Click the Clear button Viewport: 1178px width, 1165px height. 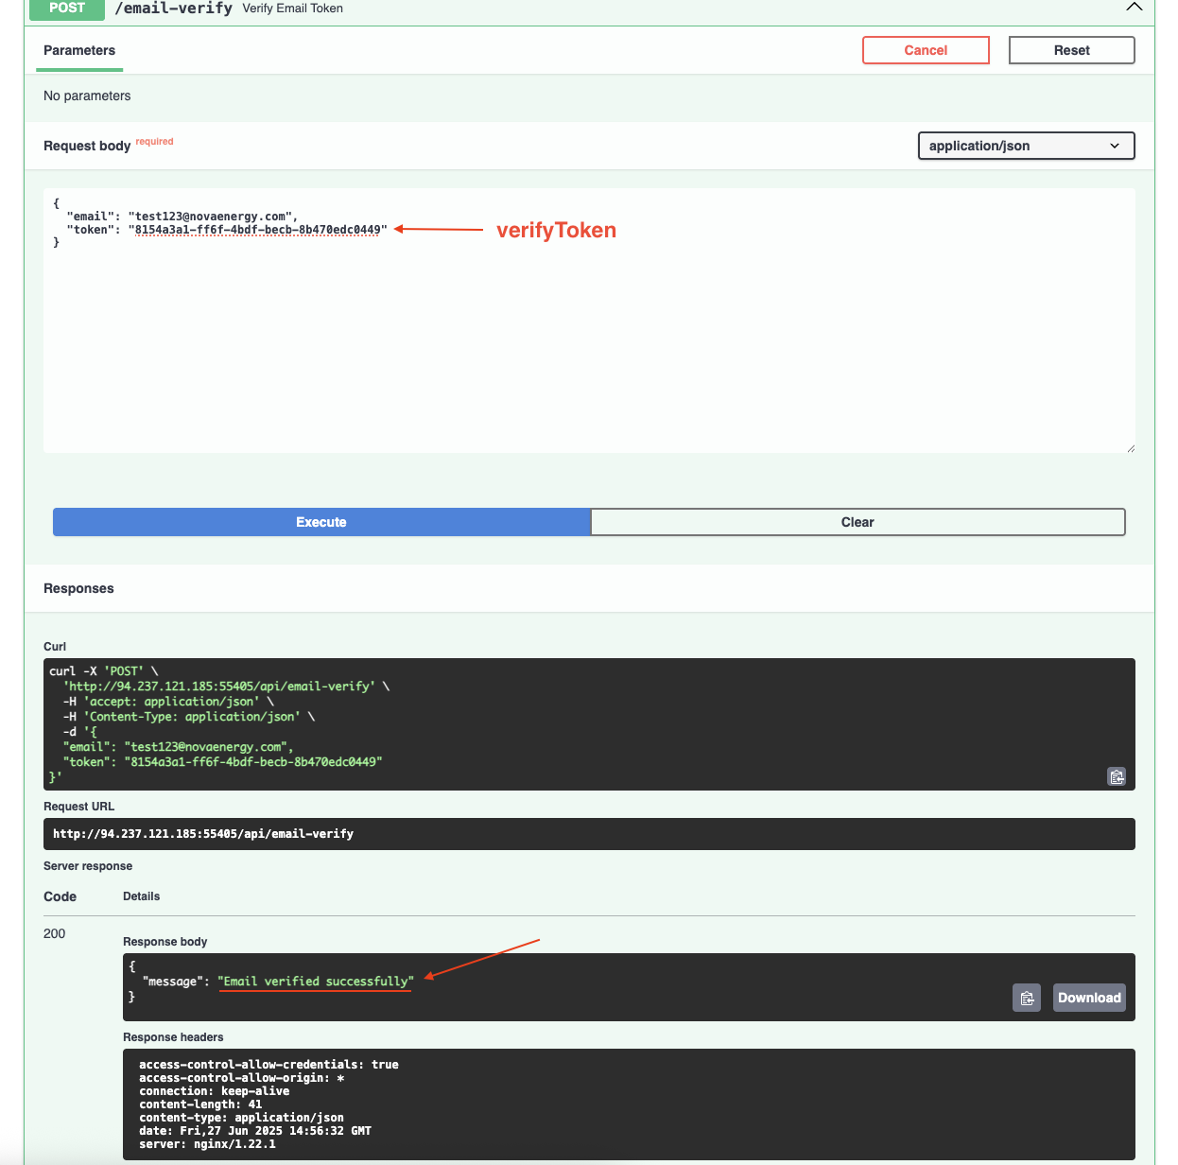858,522
